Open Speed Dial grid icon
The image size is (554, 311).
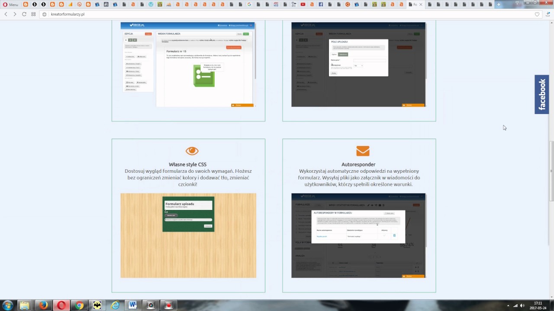(x=33, y=14)
